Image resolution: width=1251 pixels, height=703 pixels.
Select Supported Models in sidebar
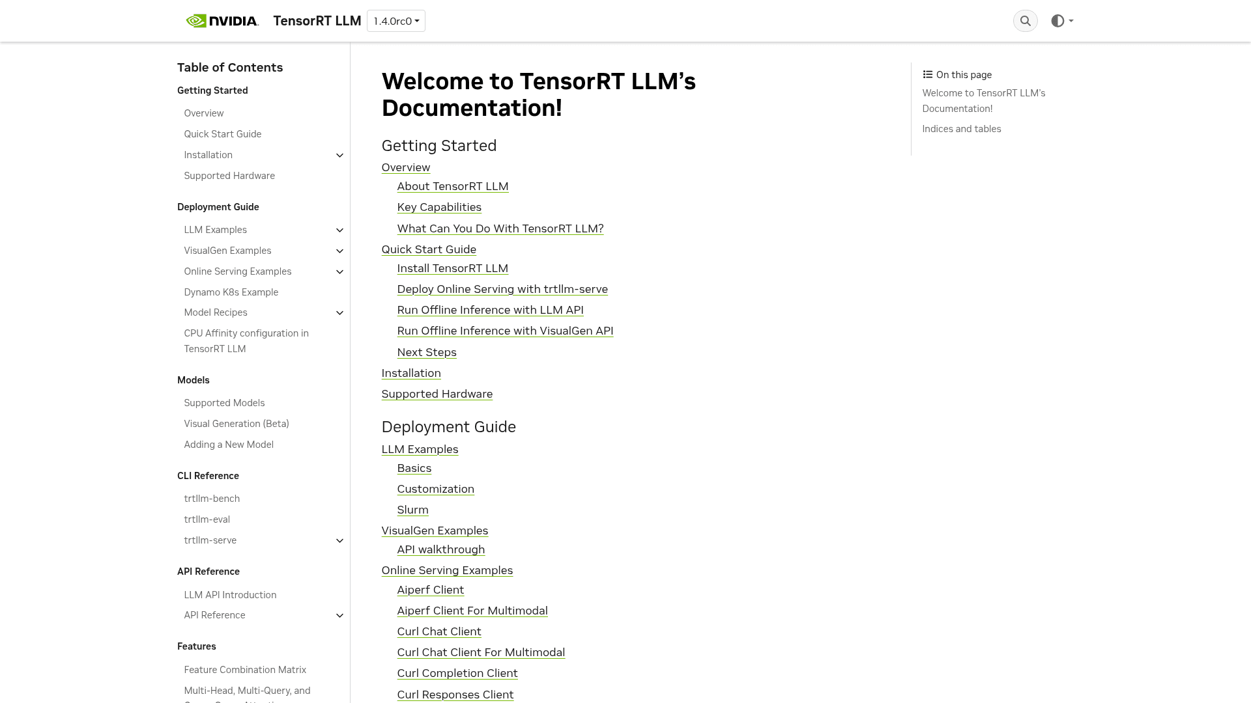[224, 403]
